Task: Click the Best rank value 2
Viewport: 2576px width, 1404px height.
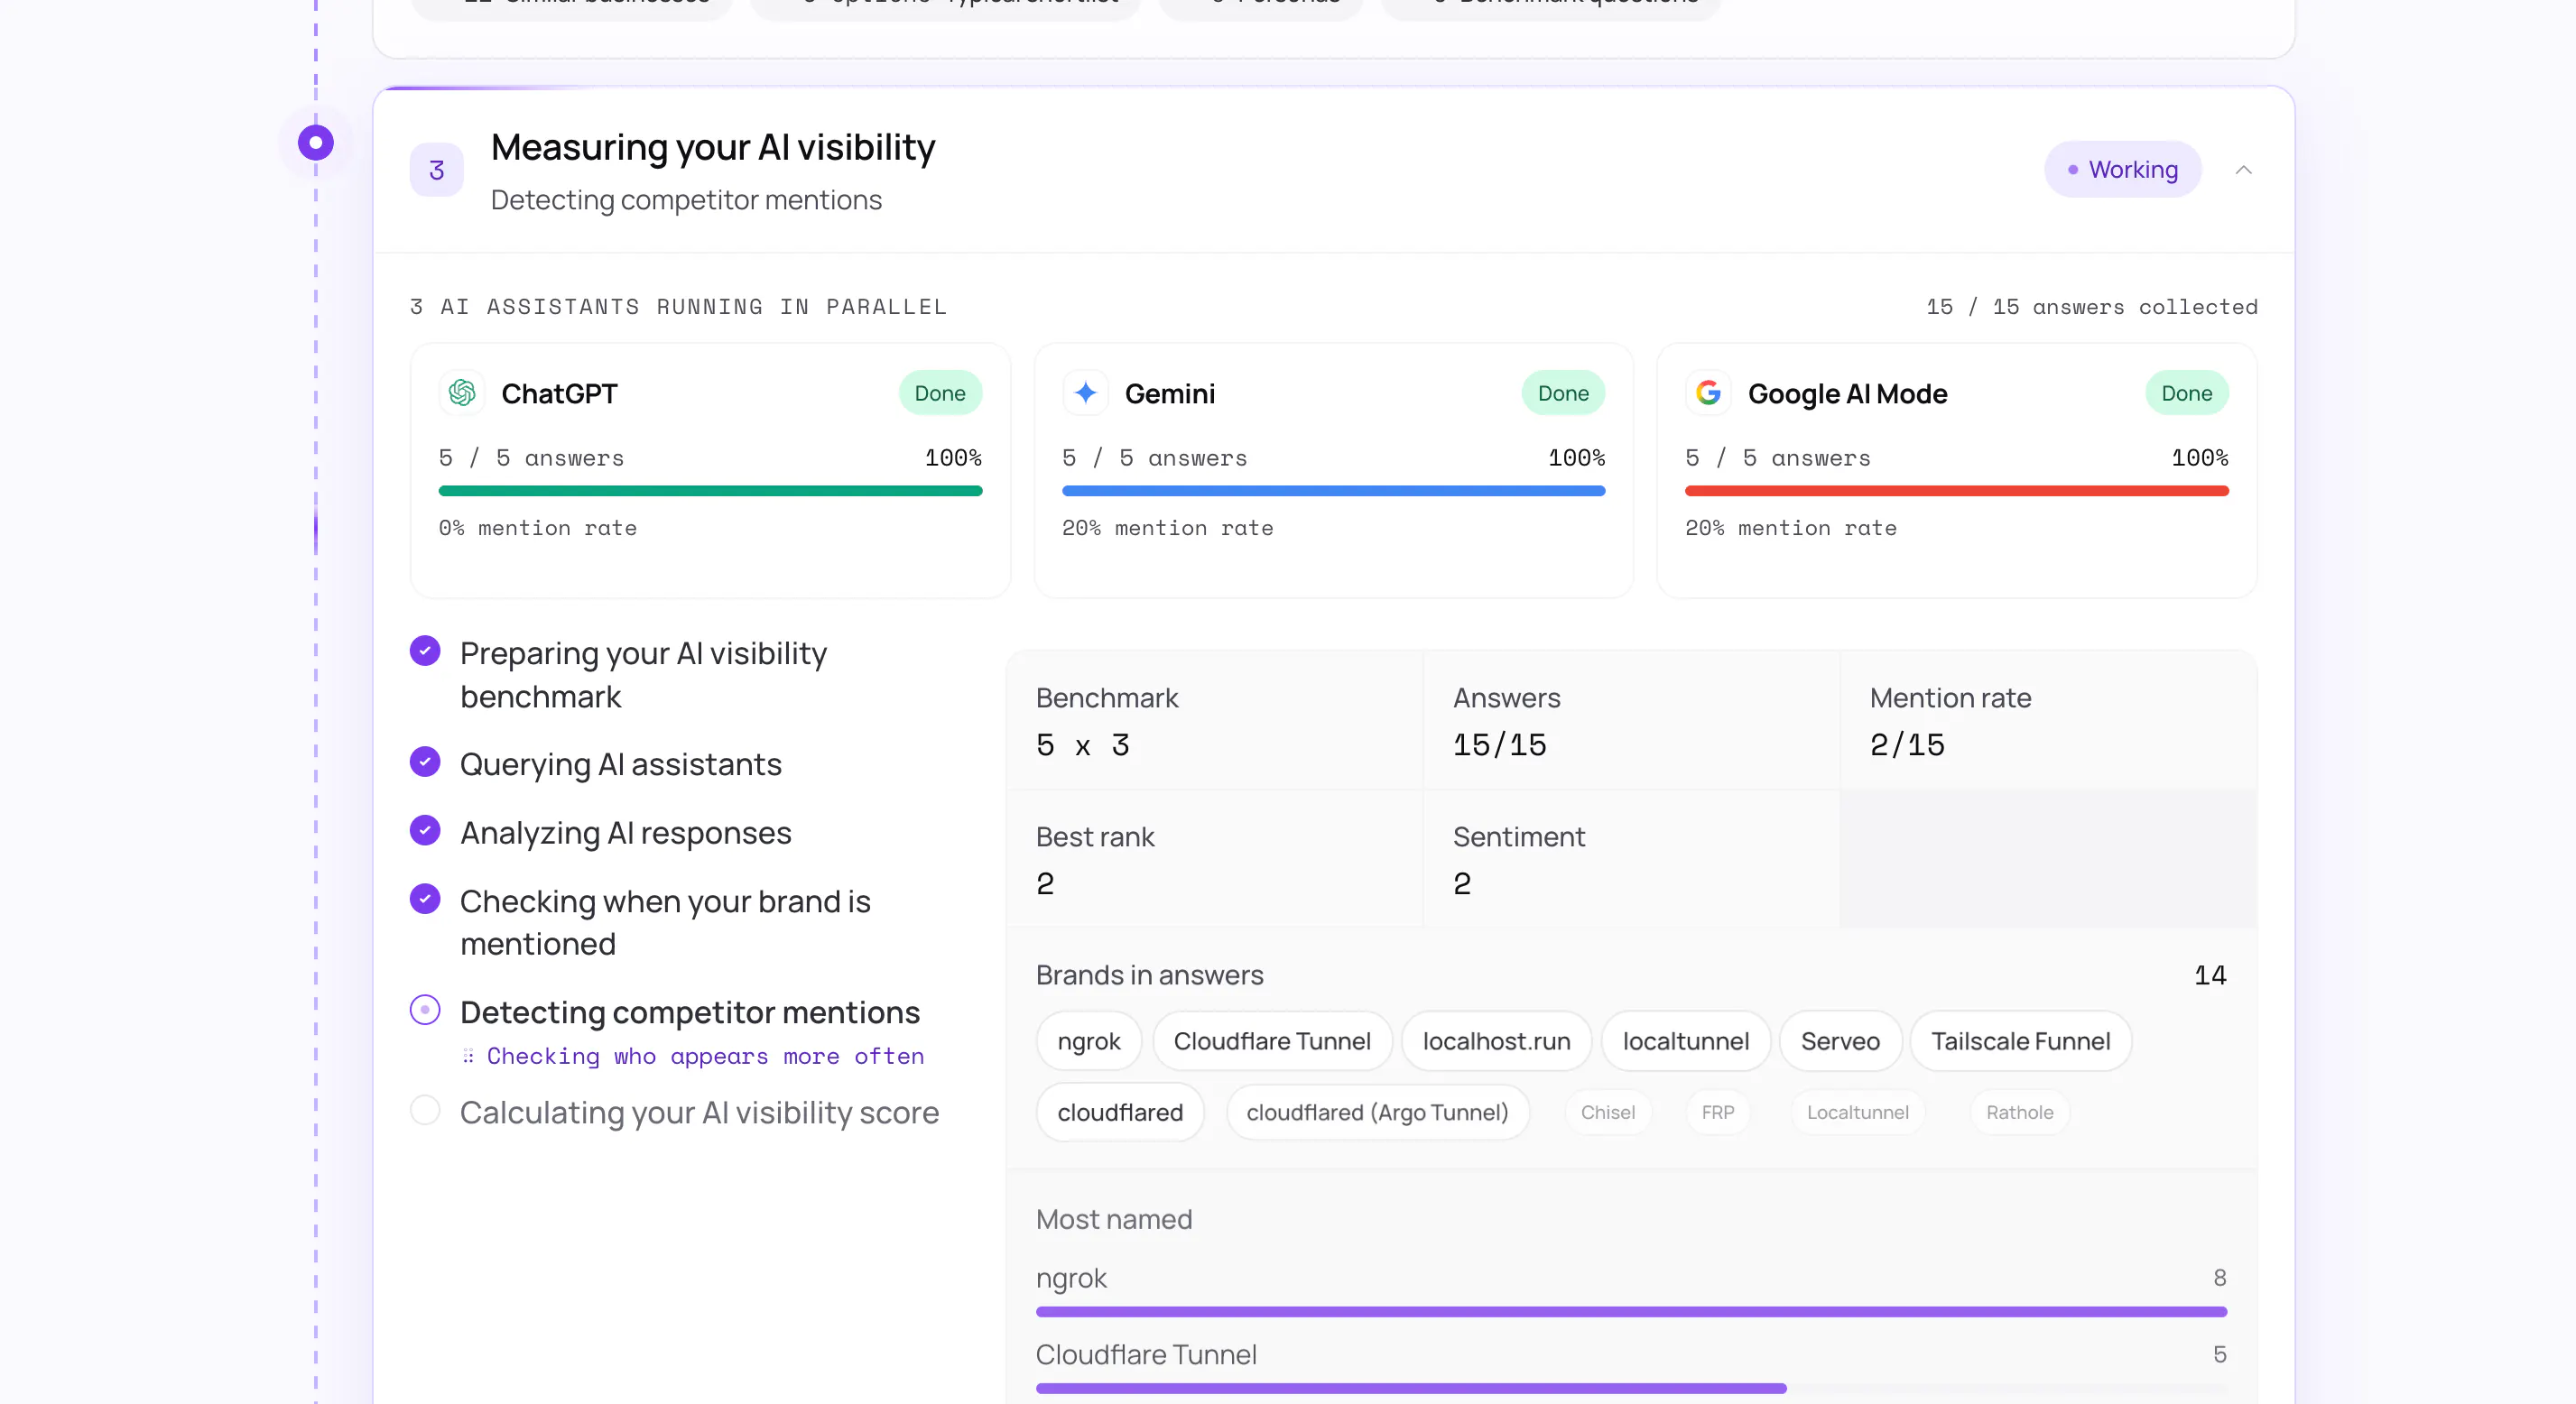Action: click(x=1045, y=884)
